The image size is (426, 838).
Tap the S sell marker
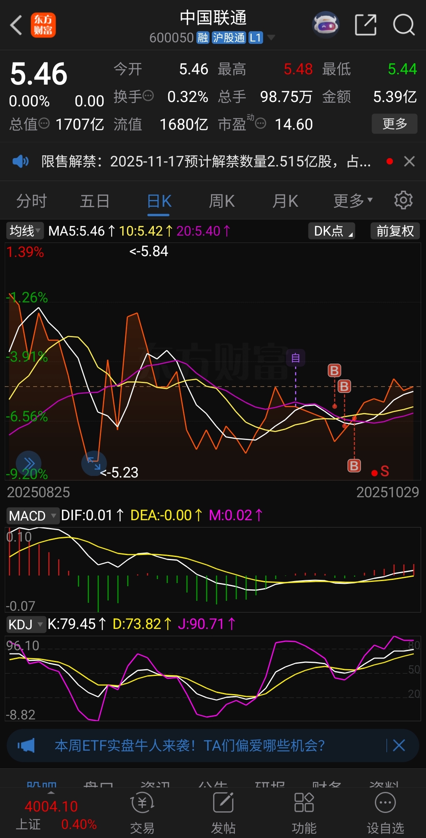coord(385,471)
